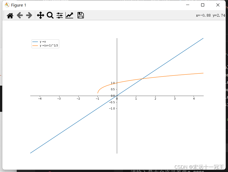228x172 pixels.
Task: Save the figure with floppy disk icon
Action: [x=81, y=15]
